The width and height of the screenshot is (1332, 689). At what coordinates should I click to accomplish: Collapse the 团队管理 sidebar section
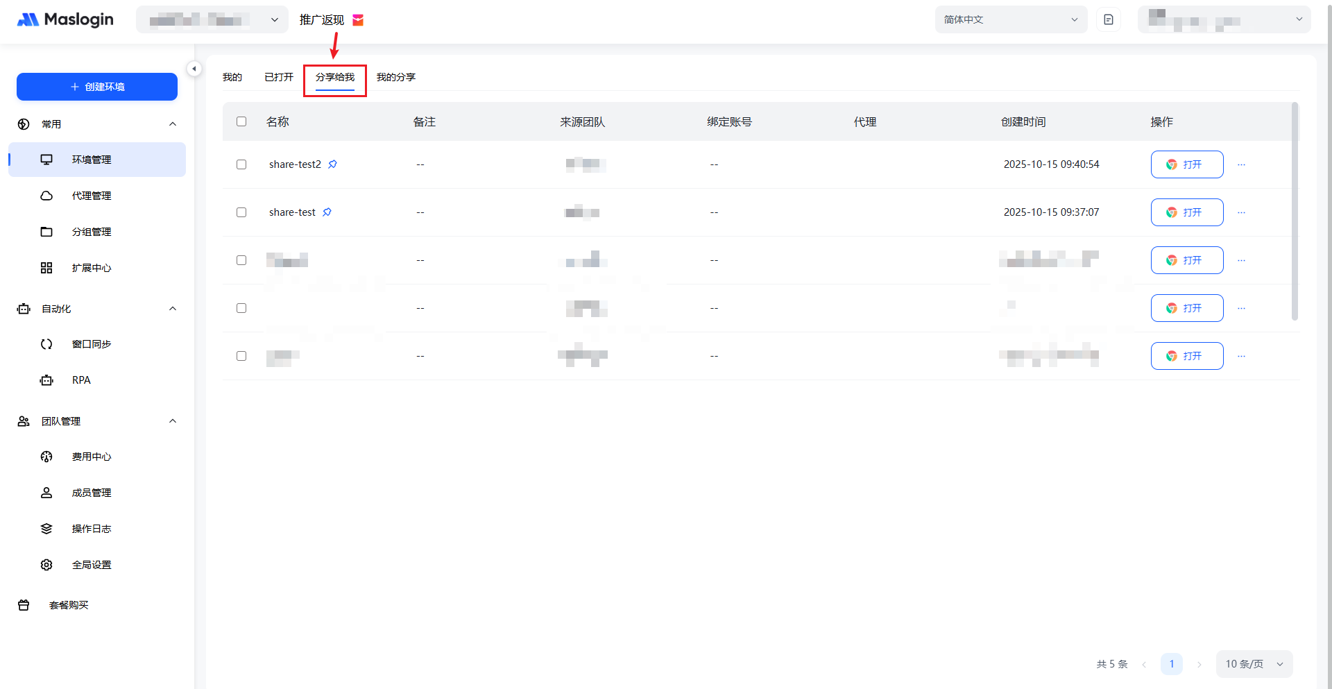pyautogui.click(x=173, y=421)
